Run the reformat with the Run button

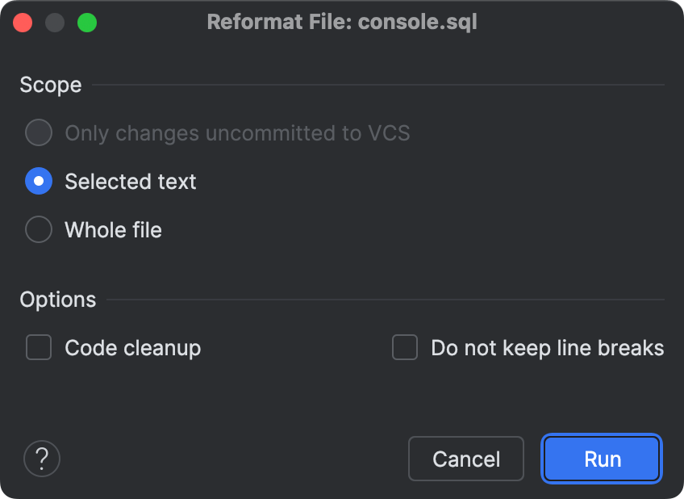click(602, 459)
